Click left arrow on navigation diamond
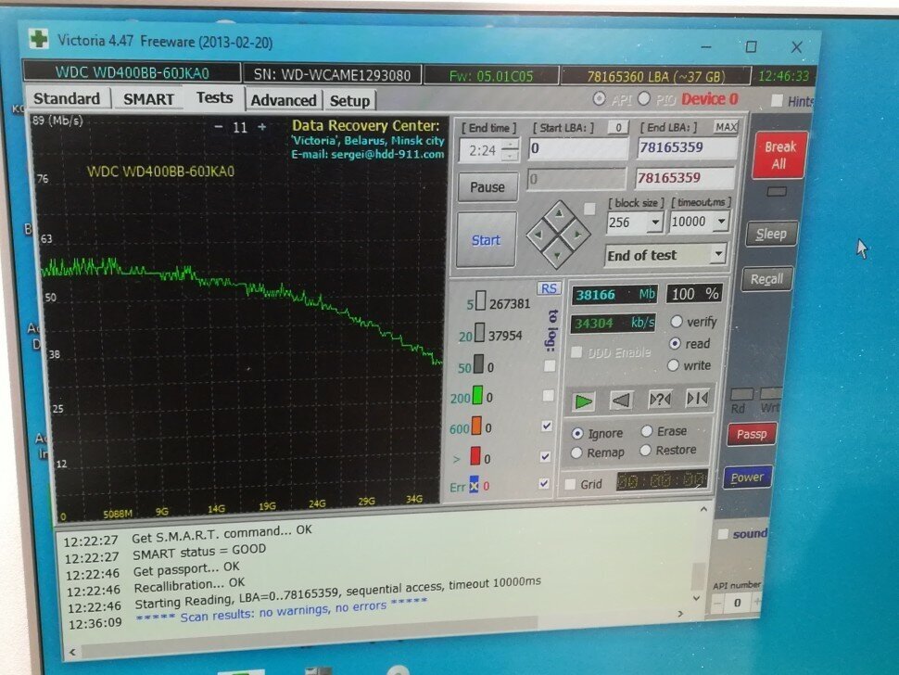This screenshot has width=899, height=675. pyautogui.click(x=538, y=235)
